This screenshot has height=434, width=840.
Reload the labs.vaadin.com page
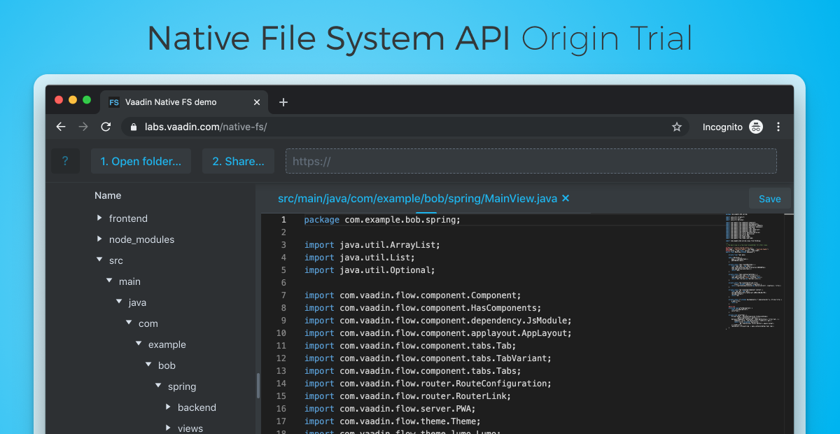click(x=106, y=127)
